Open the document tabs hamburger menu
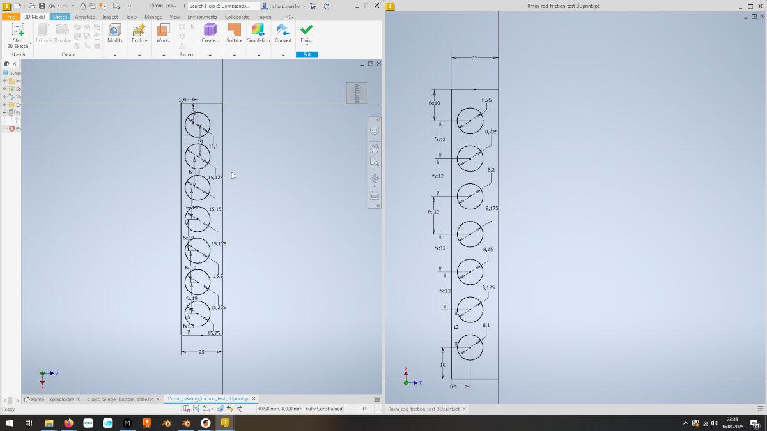Image resolution: width=767 pixels, height=431 pixels. [376, 398]
